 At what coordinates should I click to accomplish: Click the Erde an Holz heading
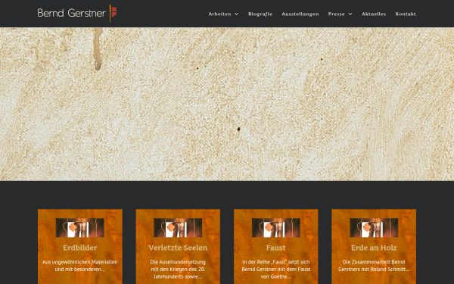(374, 248)
